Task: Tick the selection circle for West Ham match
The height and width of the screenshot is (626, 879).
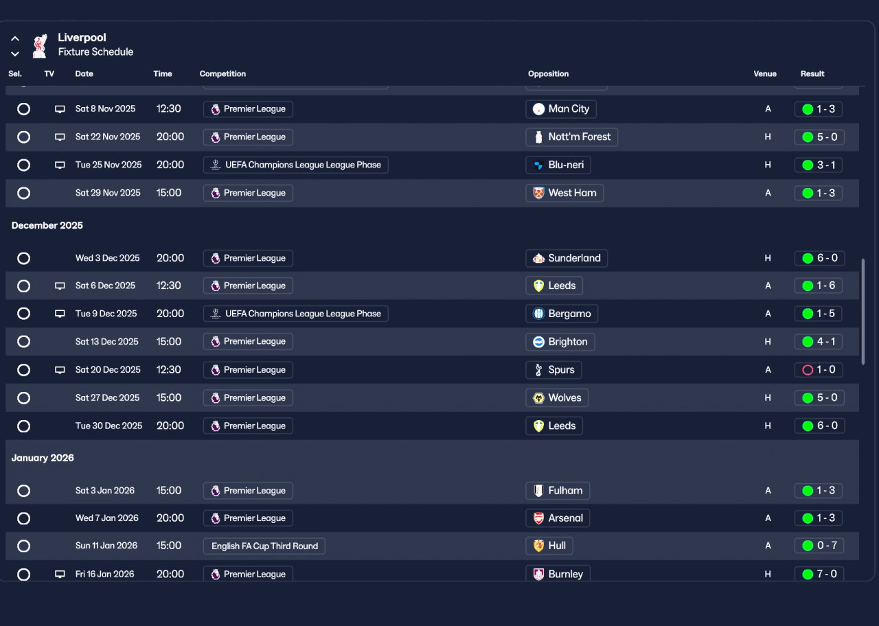Action: 23,193
